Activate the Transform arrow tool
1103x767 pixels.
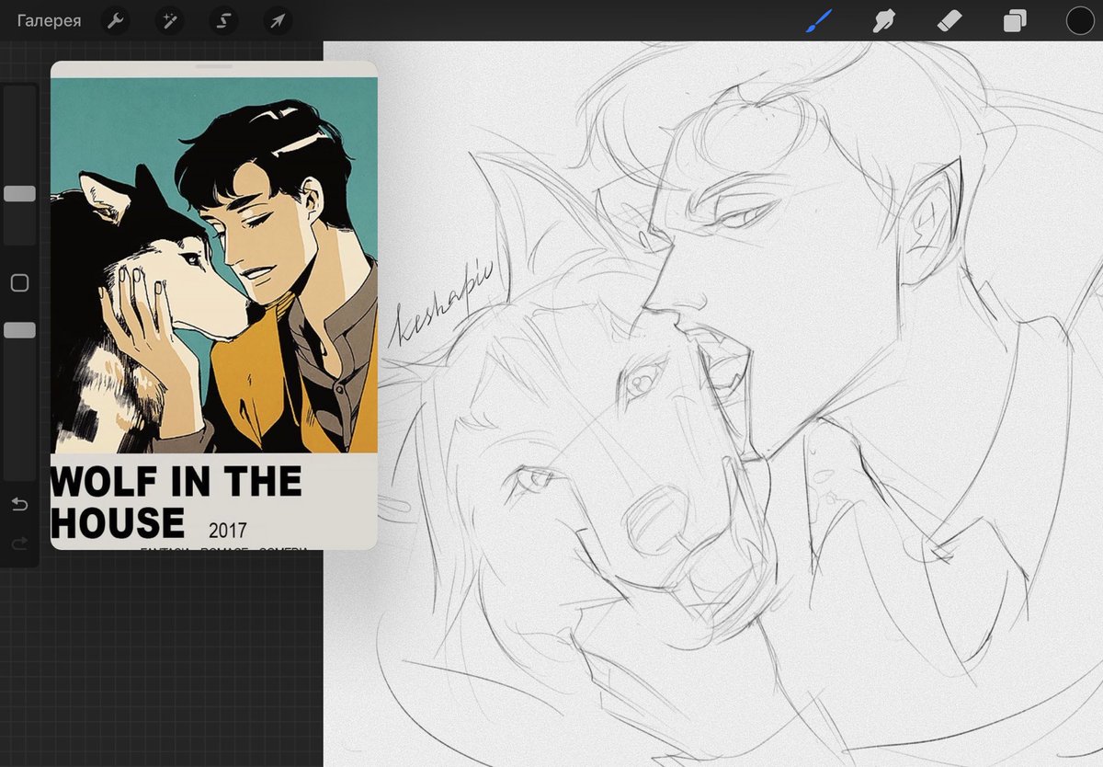pyautogui.click(x=276, y=20)
